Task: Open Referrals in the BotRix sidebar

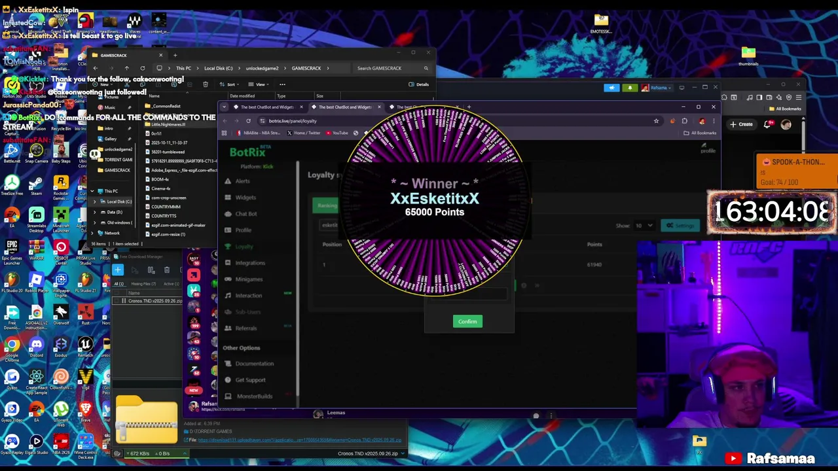Action: 241,328
